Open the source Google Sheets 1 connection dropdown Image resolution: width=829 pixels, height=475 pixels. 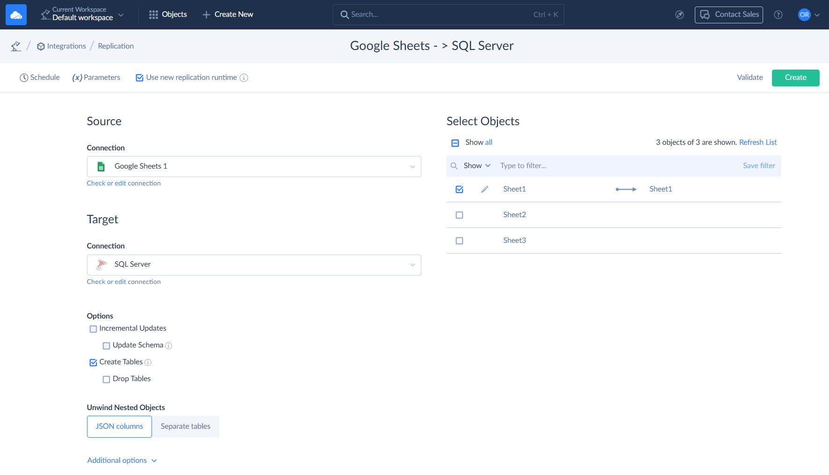[254, 166]
